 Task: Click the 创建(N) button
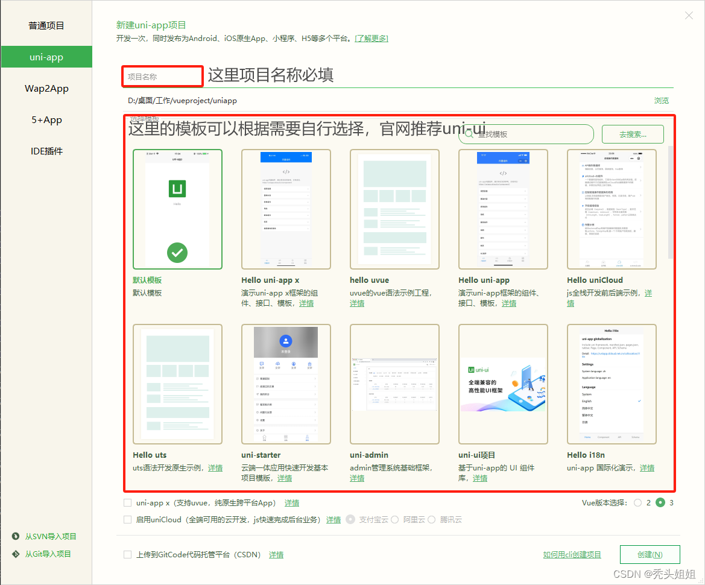point(650,554)
